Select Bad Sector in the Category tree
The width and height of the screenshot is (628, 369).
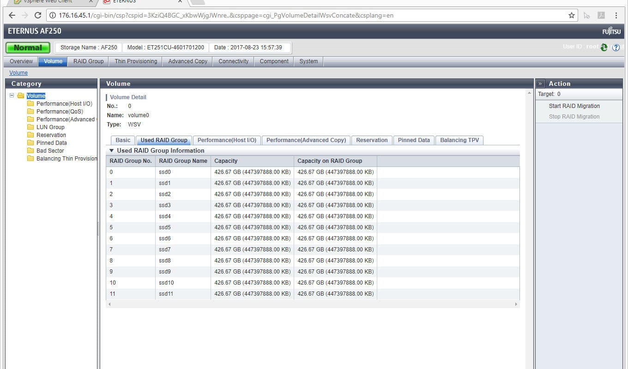pos(50,151)
